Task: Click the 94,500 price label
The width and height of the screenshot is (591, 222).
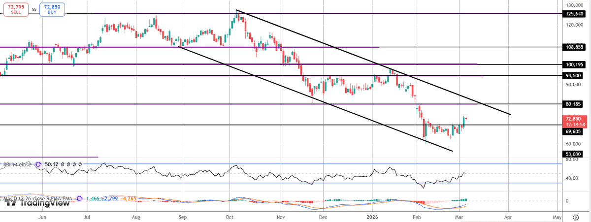Action: pyautogui.click(x=572, y=76)
